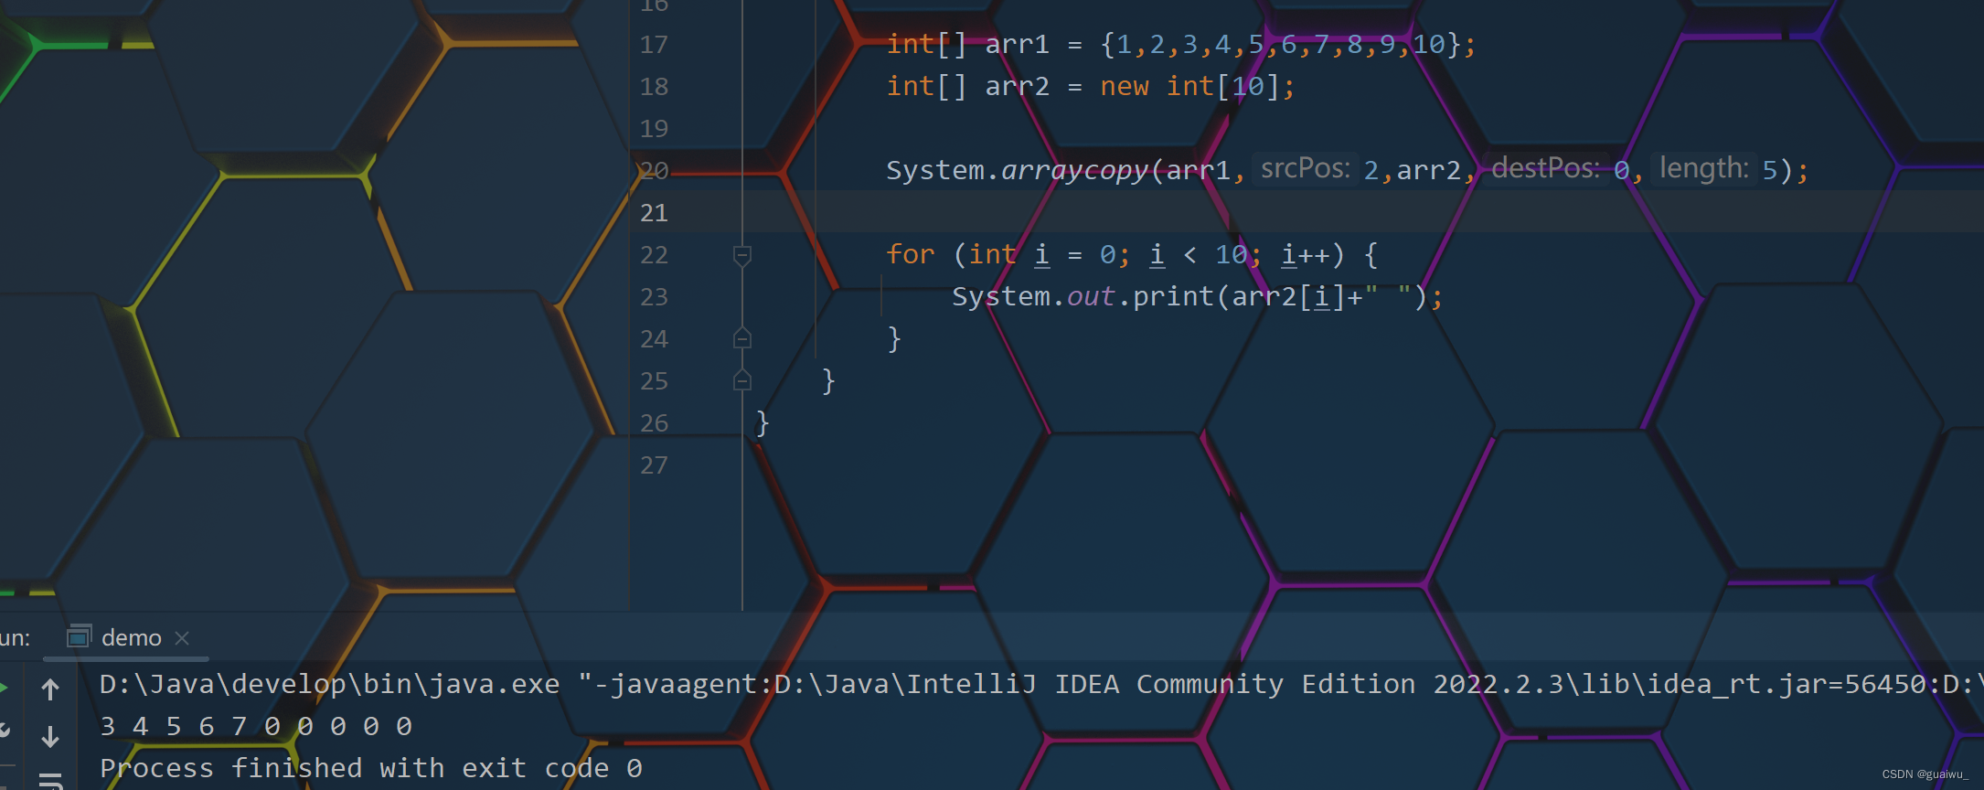Click the destPos: parameter hint
1984x790 pixels.
[1545, 168]
